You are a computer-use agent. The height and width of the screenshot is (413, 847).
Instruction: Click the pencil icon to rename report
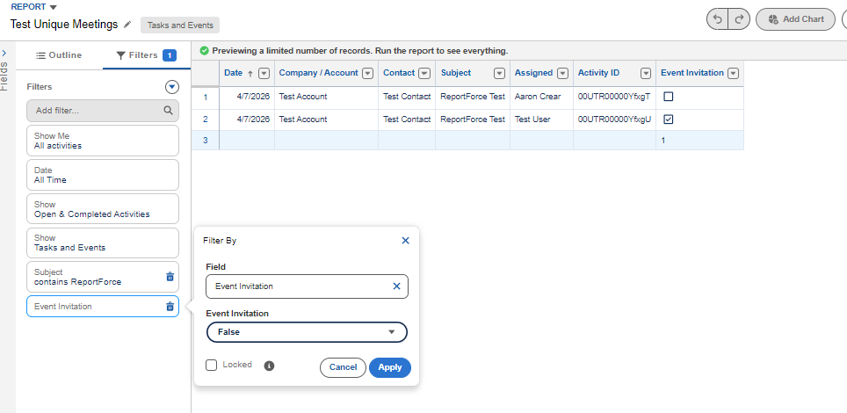point(127,25)
